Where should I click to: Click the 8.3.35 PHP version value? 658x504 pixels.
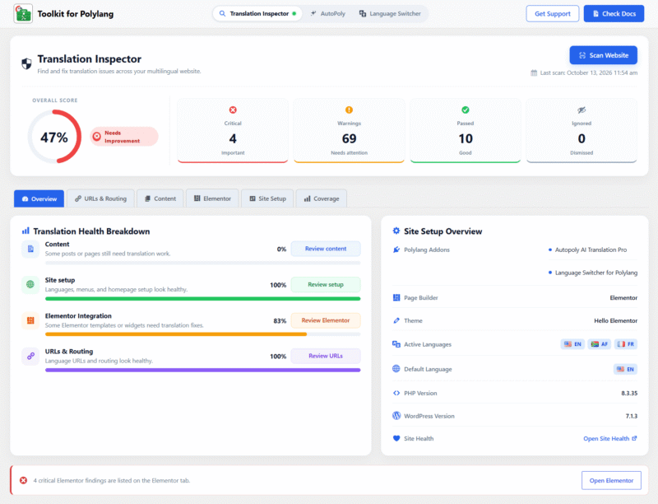(x=629, y=393)
